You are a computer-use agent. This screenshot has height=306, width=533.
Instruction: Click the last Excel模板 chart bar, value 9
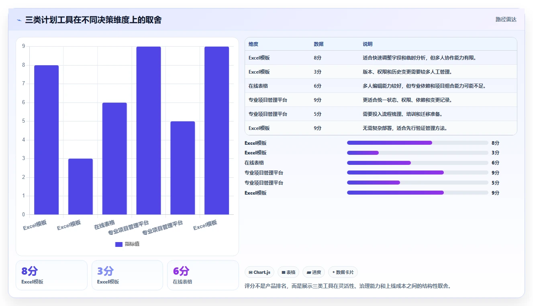tap(216, 130)
